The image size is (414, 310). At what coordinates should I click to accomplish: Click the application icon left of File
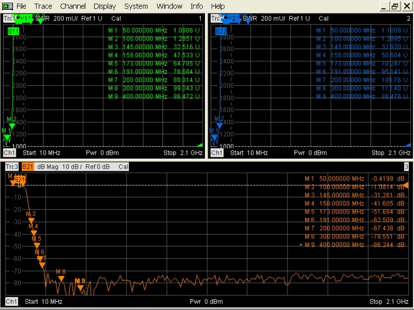pos(7,6)
